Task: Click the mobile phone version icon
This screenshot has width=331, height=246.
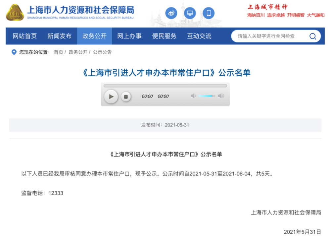Action: click(209, 13)
